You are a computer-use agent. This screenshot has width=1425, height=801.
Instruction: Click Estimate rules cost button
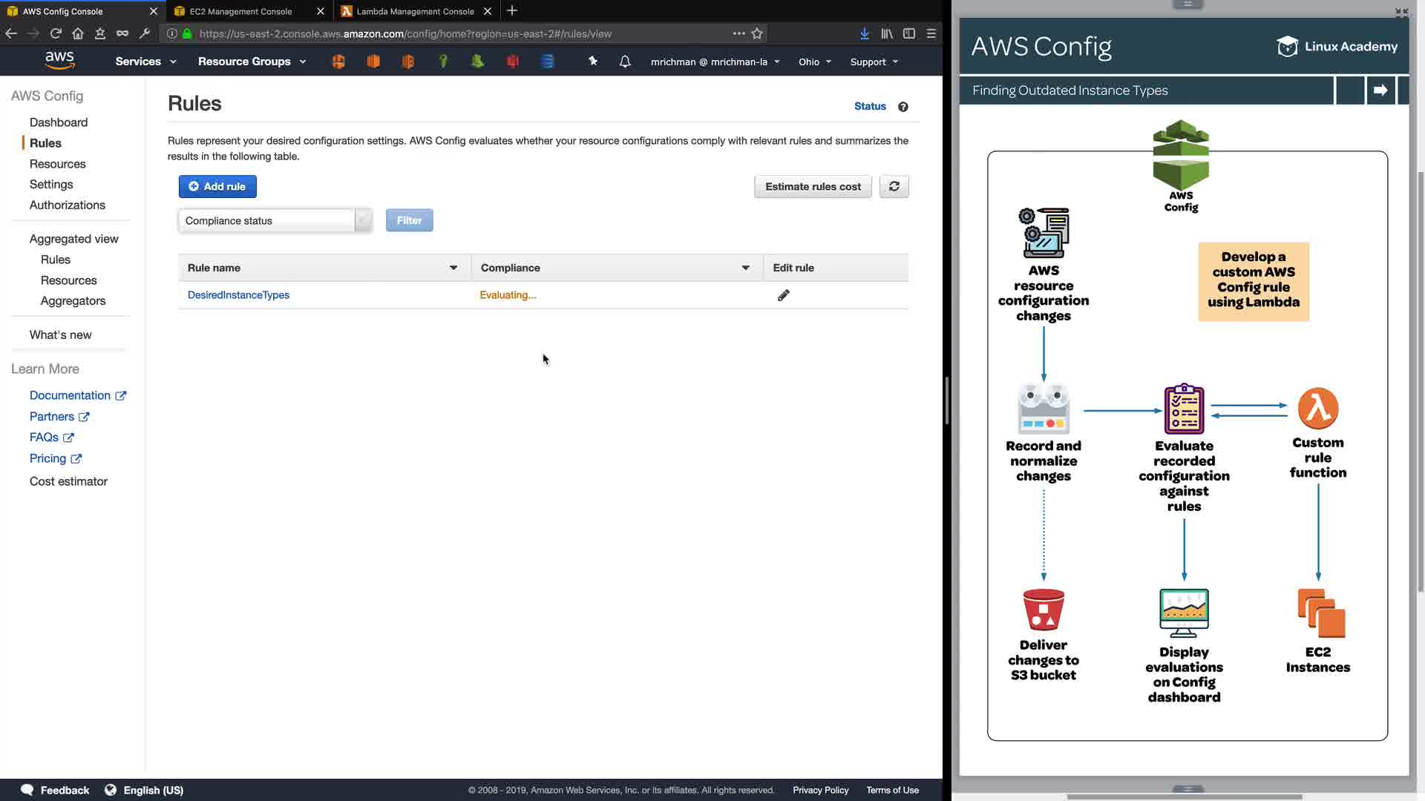[x=813, y=186]
